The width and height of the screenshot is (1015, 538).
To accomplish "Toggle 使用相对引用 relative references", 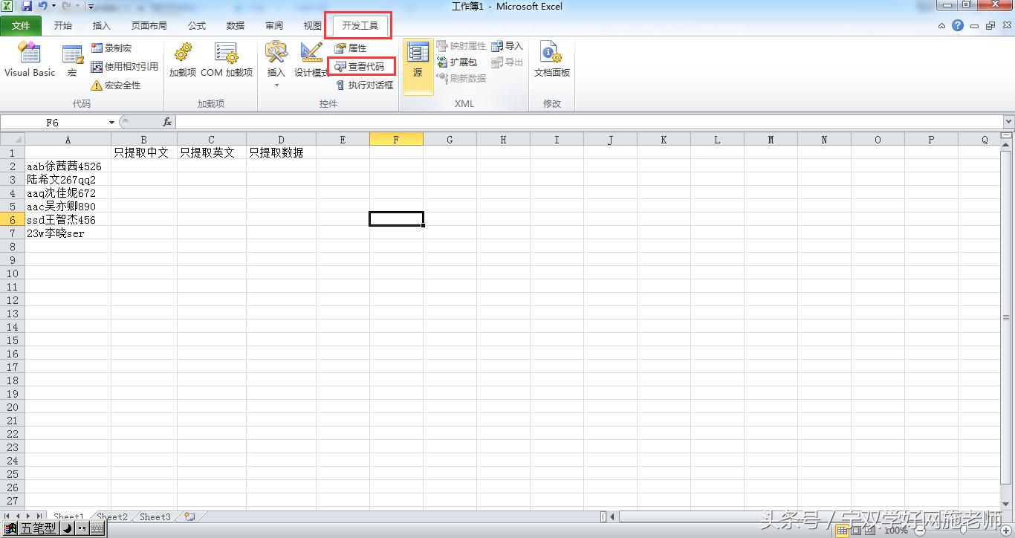I will [x=125, y=66].
